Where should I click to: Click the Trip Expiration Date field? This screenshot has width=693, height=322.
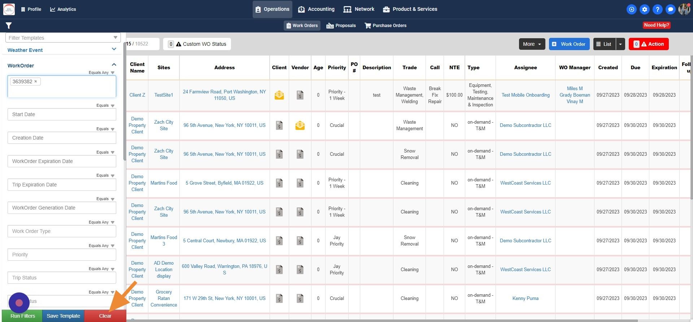pos(62,185)
